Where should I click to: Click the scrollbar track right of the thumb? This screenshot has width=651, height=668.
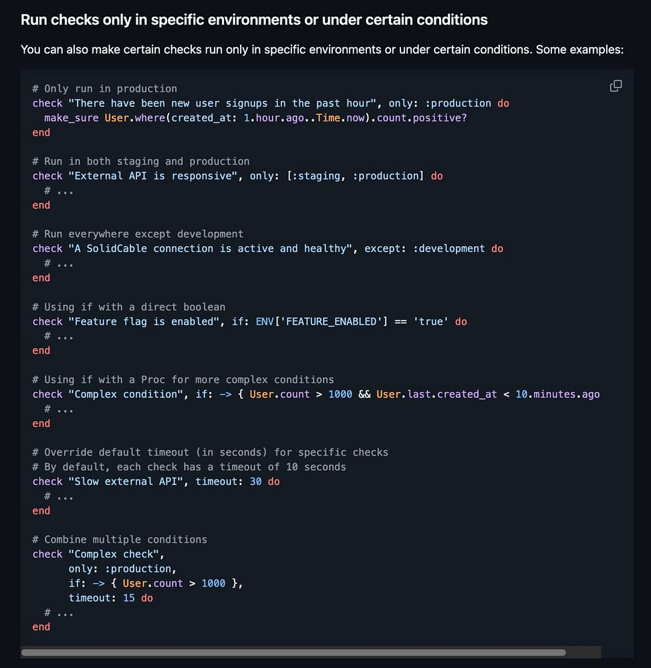[583, 653]
